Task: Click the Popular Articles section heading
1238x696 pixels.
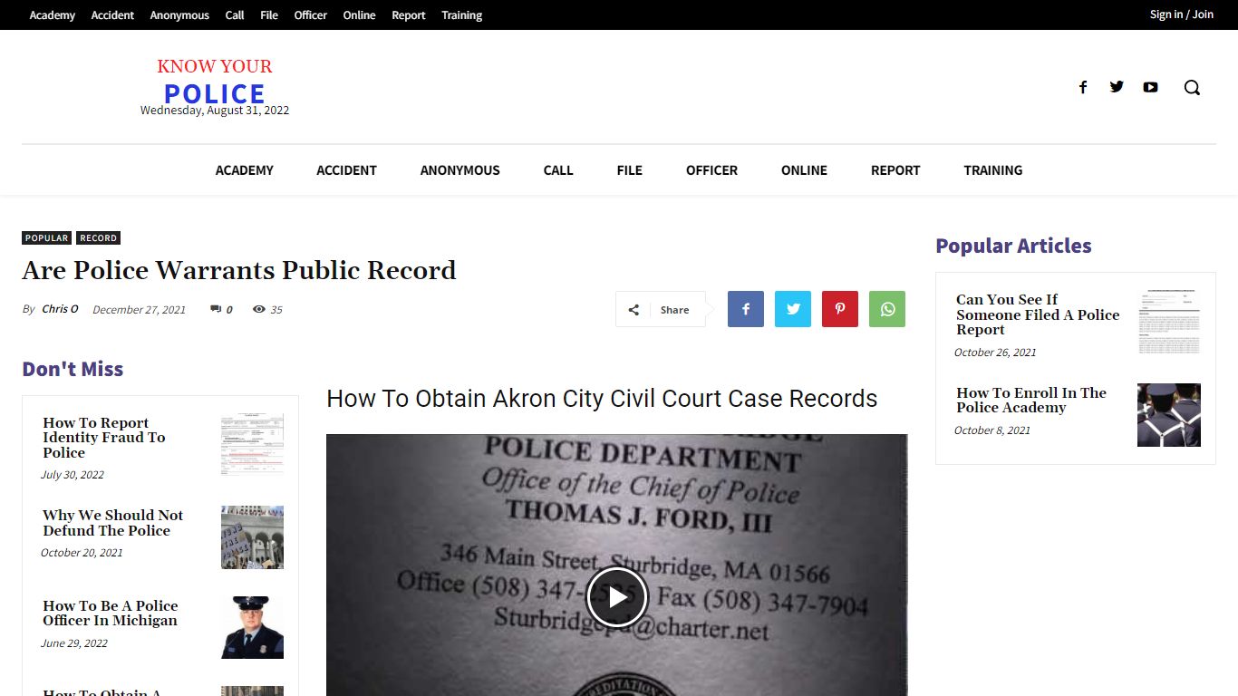Action: tap(1013, 246)
